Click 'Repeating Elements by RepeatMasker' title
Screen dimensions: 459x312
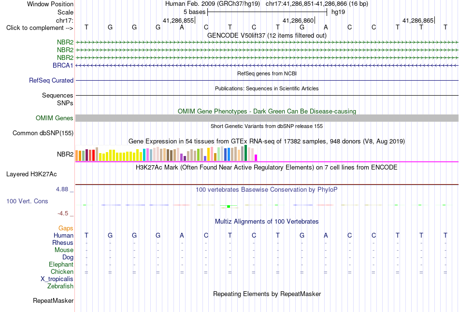point(267,294)
